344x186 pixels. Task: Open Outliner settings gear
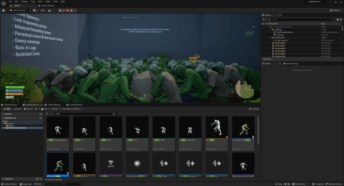point(341,19)
